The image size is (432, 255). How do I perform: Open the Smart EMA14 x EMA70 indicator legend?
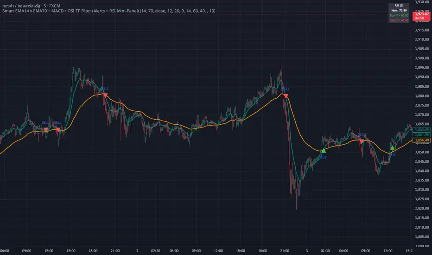109,11
